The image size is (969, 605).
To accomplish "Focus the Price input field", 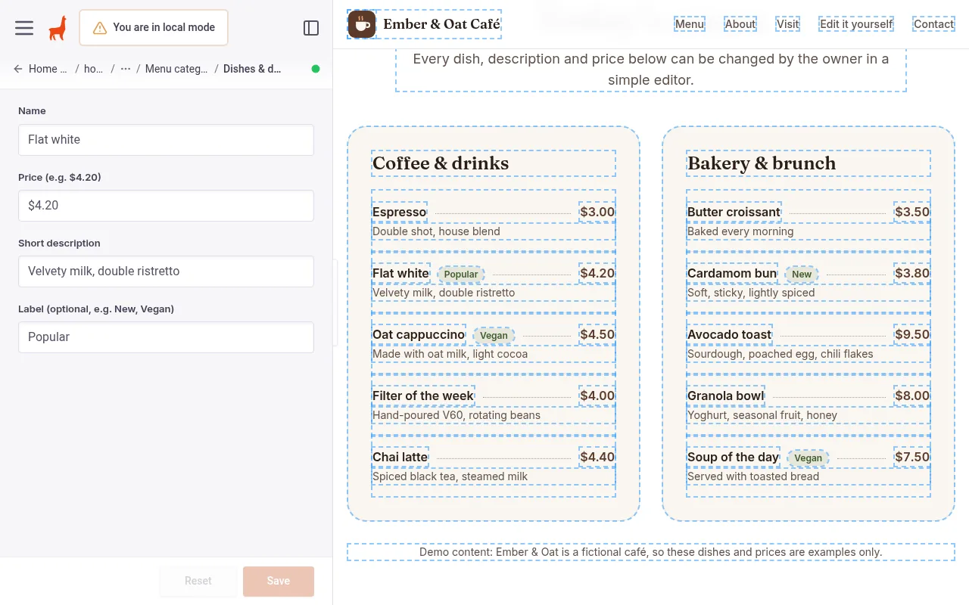I will pos(166,206).
